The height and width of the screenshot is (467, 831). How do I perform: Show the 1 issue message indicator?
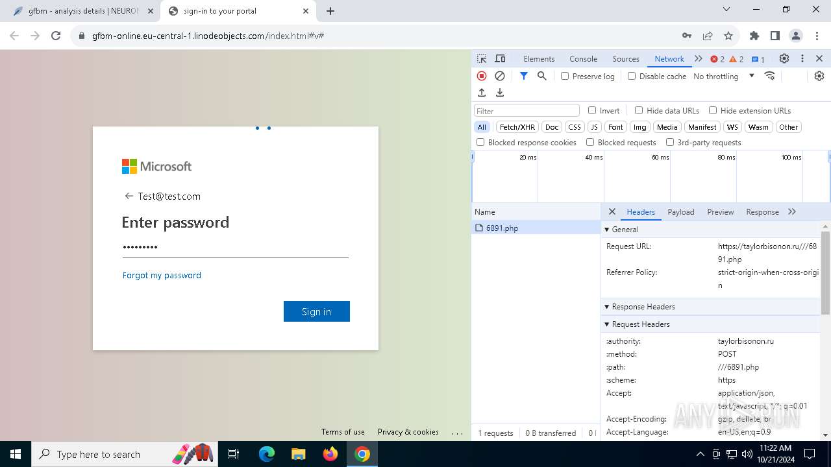758,59
